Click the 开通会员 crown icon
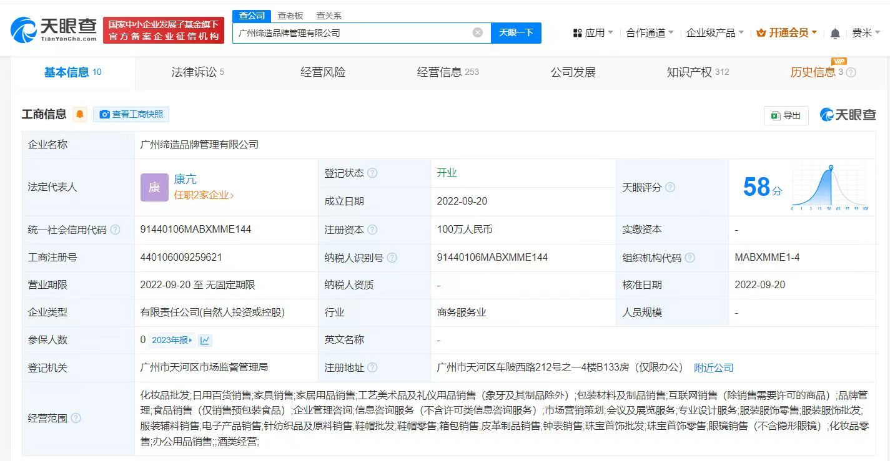This screenshot has width=890, height=461. (x=761, y=32)
